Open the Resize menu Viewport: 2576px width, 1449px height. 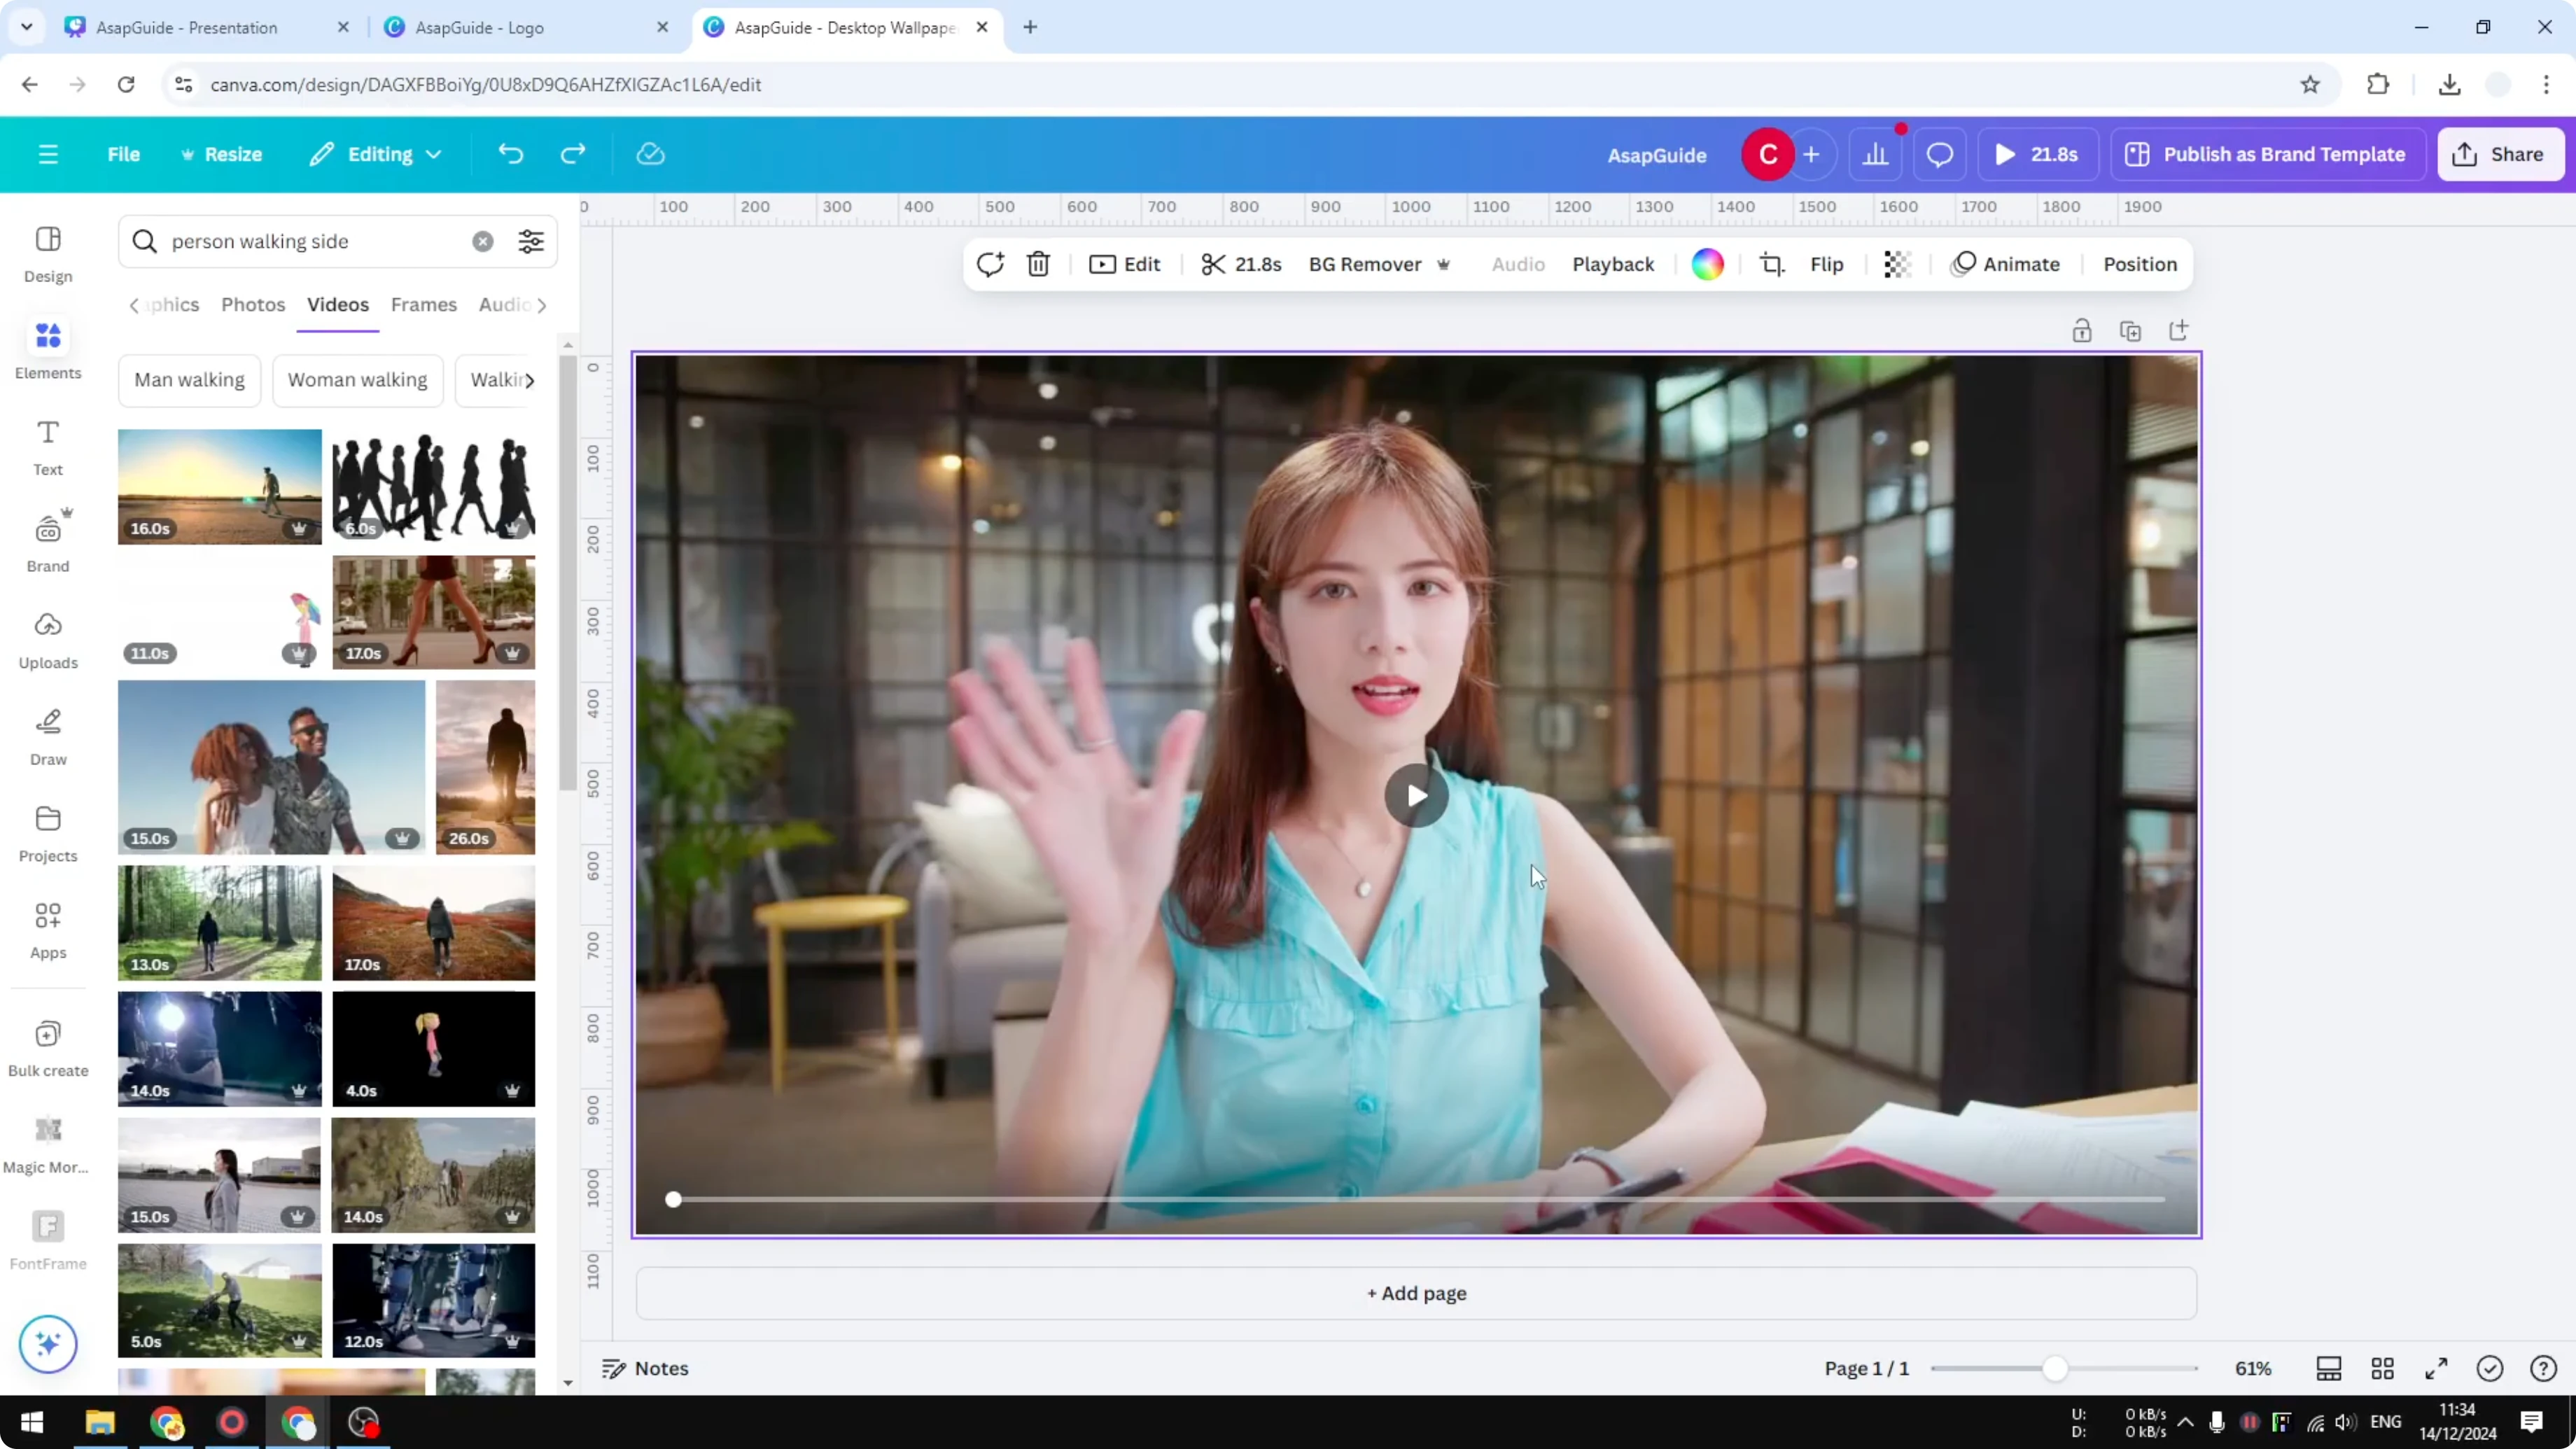coord(222,154)
